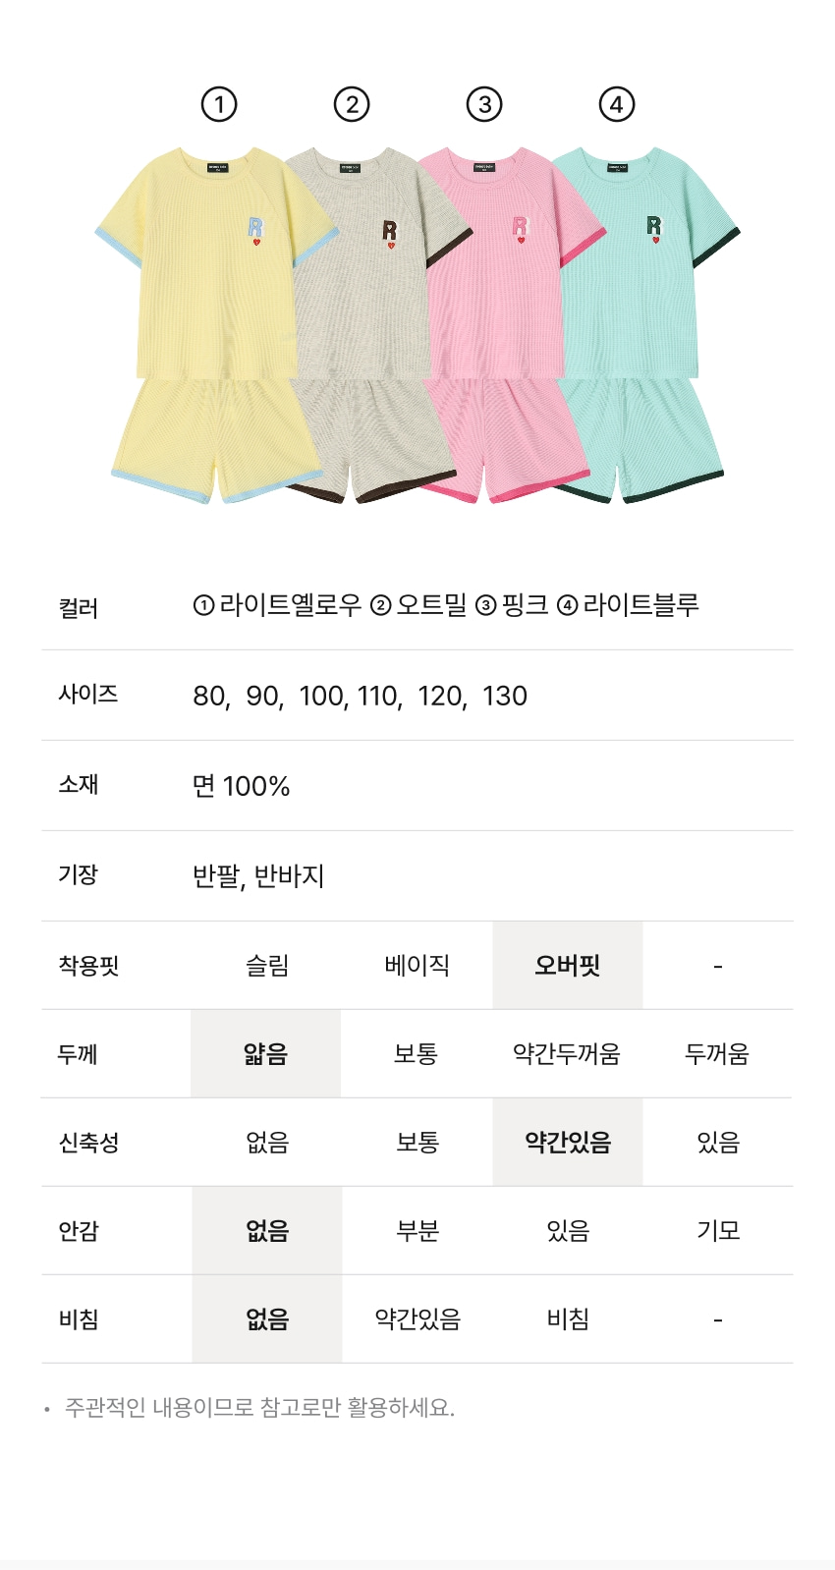This screenshot has width=835, height=1570.
Task: Click the circled number 2 icon
Action: (352, 104)
